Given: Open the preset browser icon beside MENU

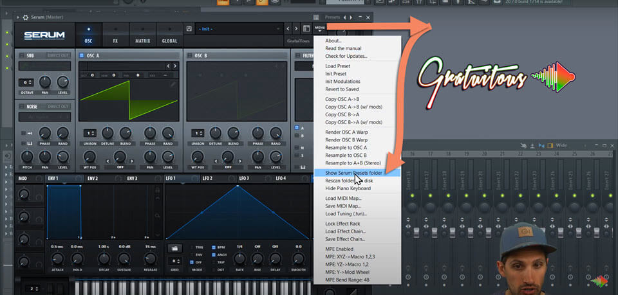Looking at the screenshot, I should pos(306,29).
